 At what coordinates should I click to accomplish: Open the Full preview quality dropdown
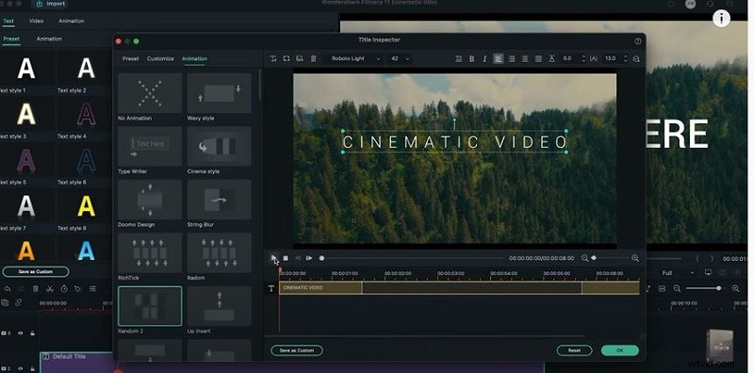click(x=678, y=273)
